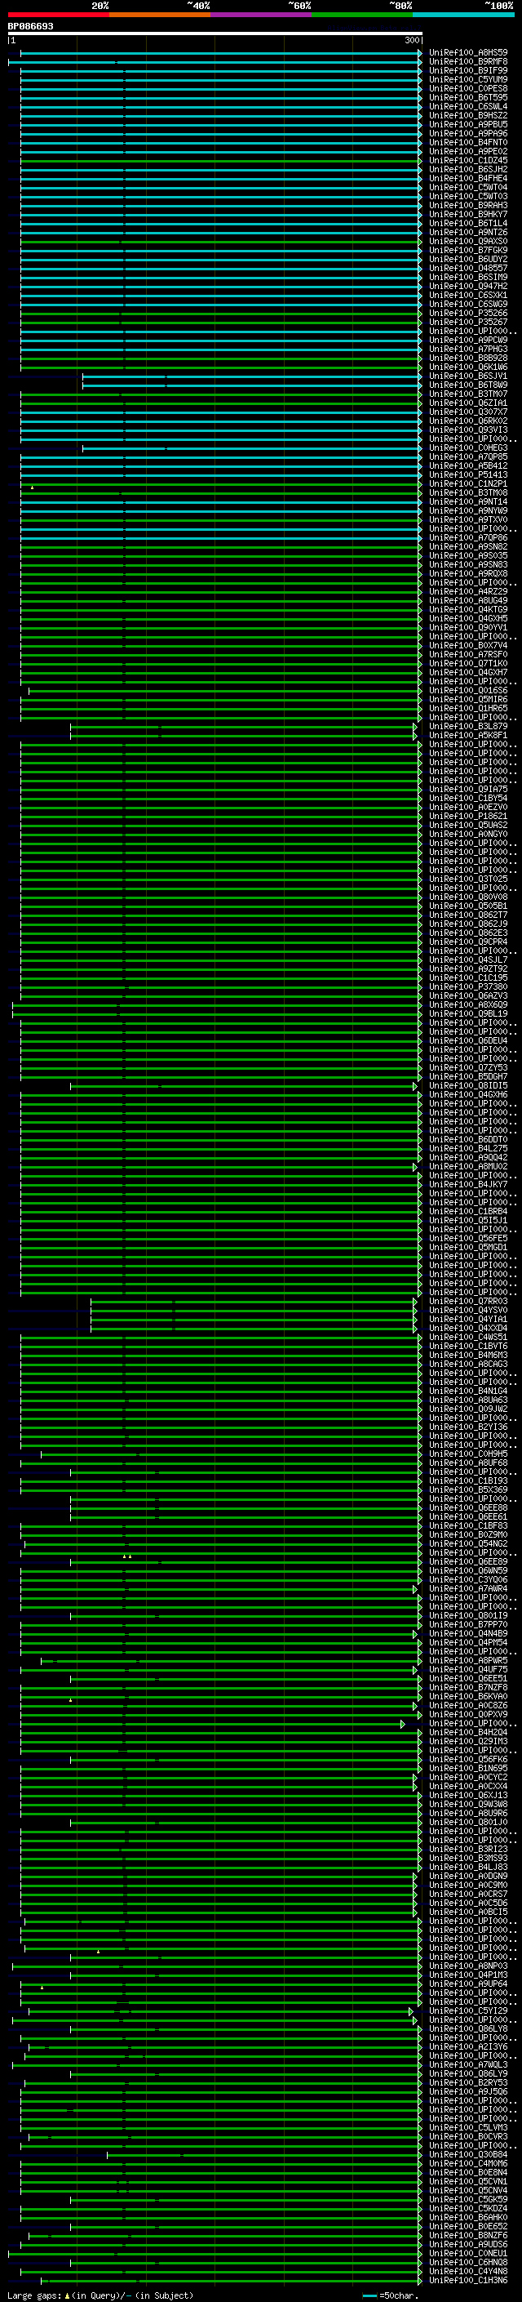Click UniRef100_B6T8W9 label
This screenshot has height=2302, width=522.
pyautogui.click(x=468, y=385)
